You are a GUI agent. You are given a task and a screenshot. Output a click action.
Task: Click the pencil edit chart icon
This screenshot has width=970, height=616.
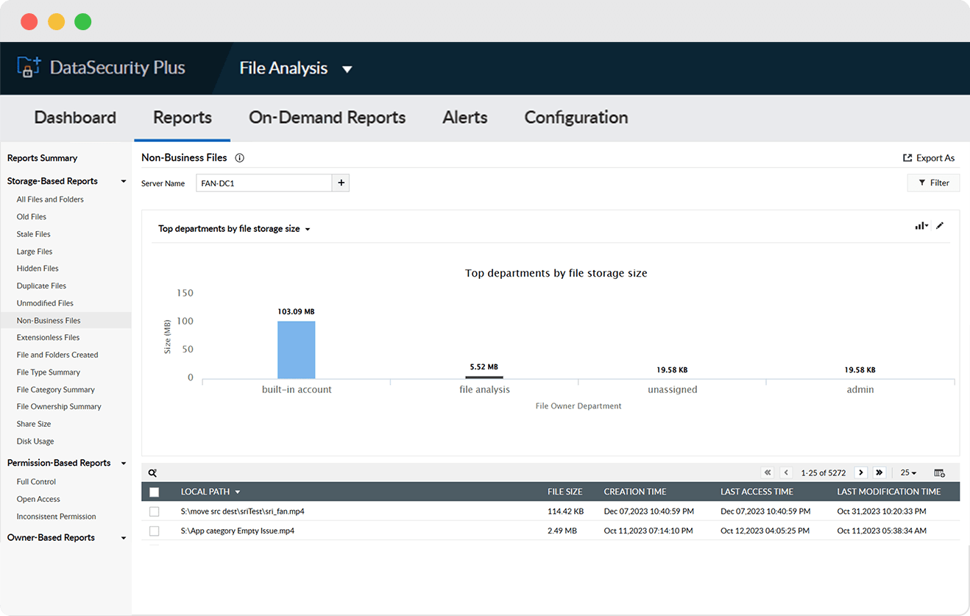[x=940, y=226]
